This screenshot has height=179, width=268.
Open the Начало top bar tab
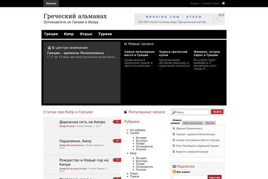click(x=51, y=4)
